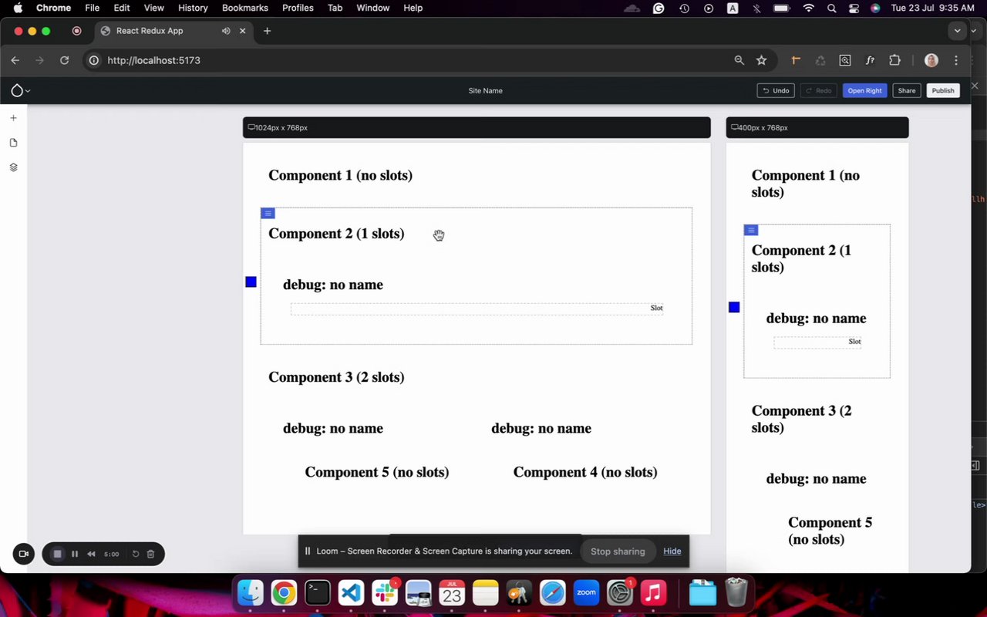The height and width of the screenshot is (617, 987).
Task: Open Chrome extensions puzzle icon
Action: (x=894, y=60)
